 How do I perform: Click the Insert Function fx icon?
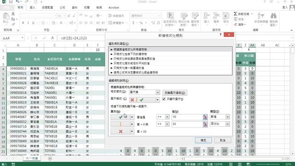pyautogui.click(x=53, y=38)
